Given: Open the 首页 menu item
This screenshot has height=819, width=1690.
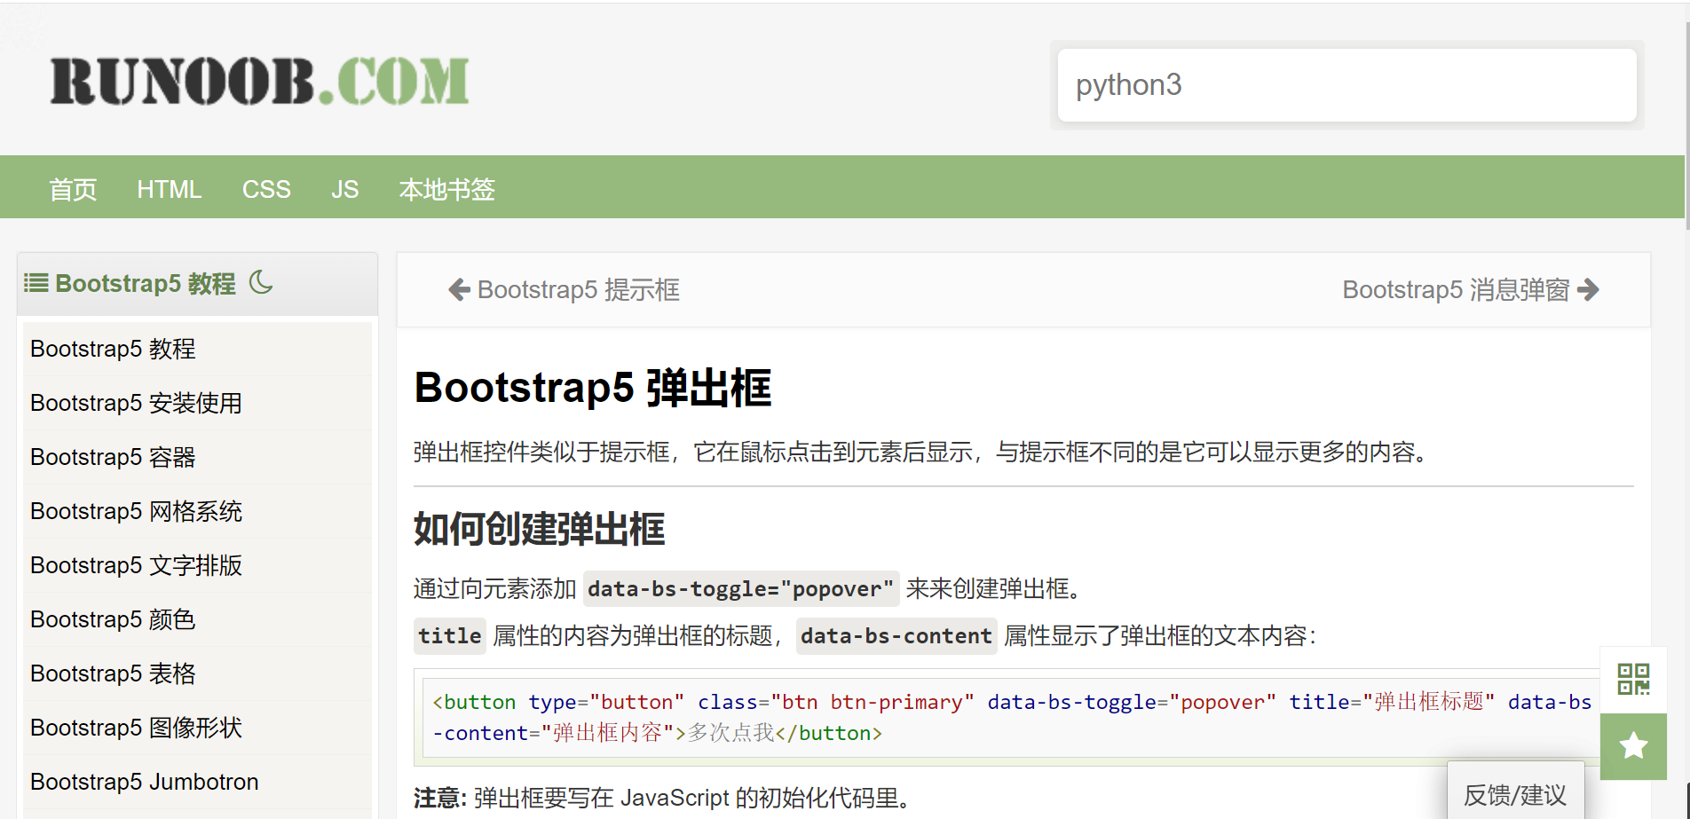Looking at the screenshot, I should (73, 189).
